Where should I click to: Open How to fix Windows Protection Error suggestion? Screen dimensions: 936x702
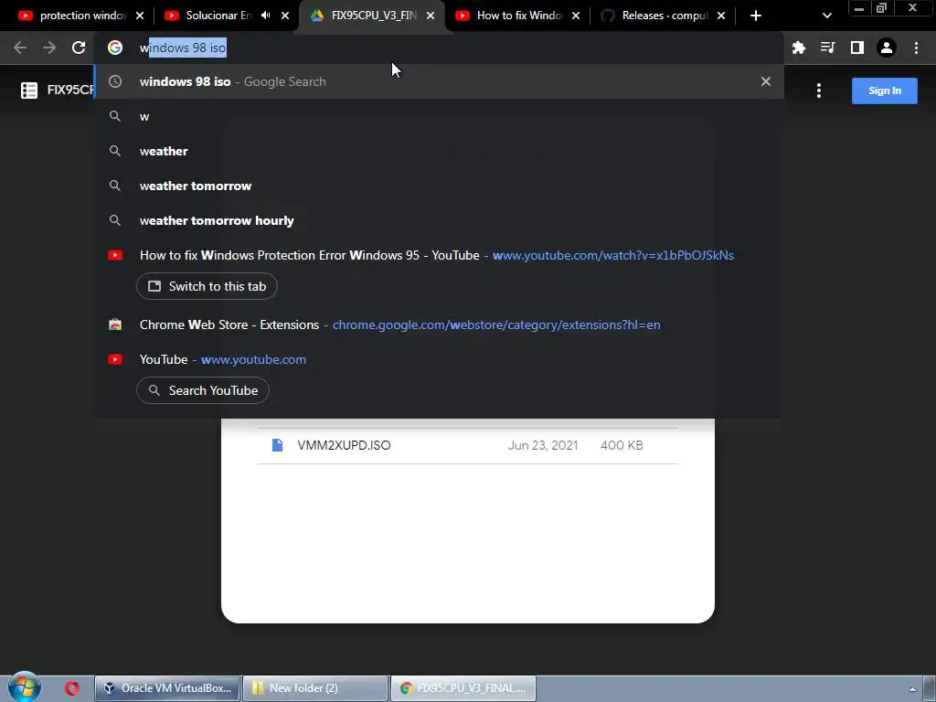(439, 255)
